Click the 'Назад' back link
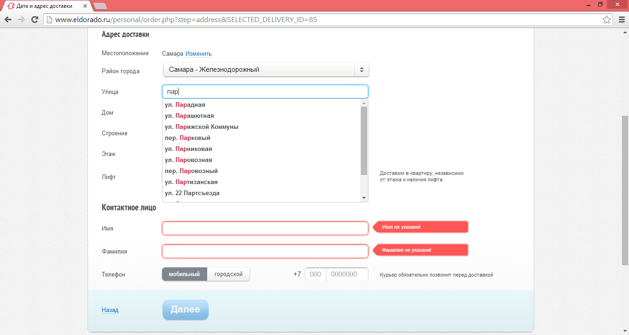Viewport: 629px width, 335px height. point(110,310)
